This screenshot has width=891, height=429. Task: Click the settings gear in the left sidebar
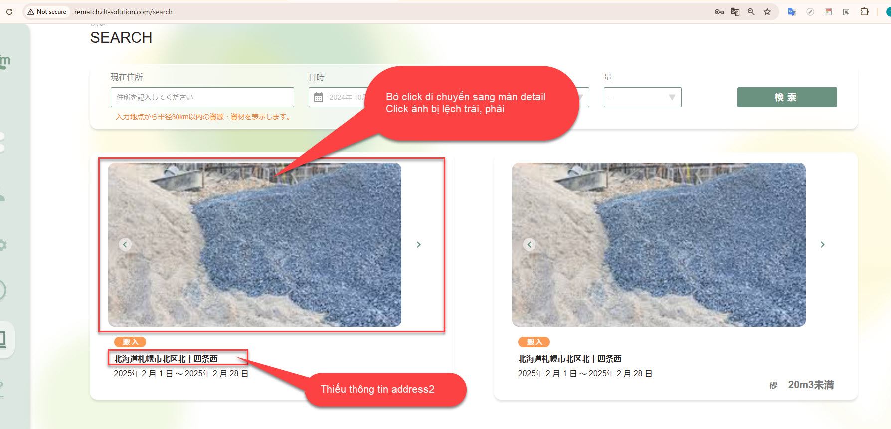(3, 245)
